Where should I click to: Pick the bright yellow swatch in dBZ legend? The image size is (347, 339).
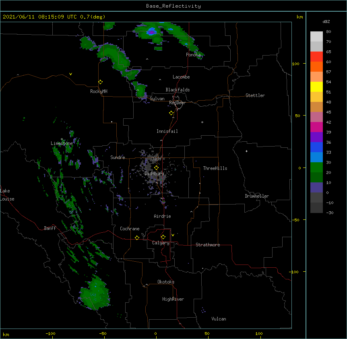click(316, 87)
